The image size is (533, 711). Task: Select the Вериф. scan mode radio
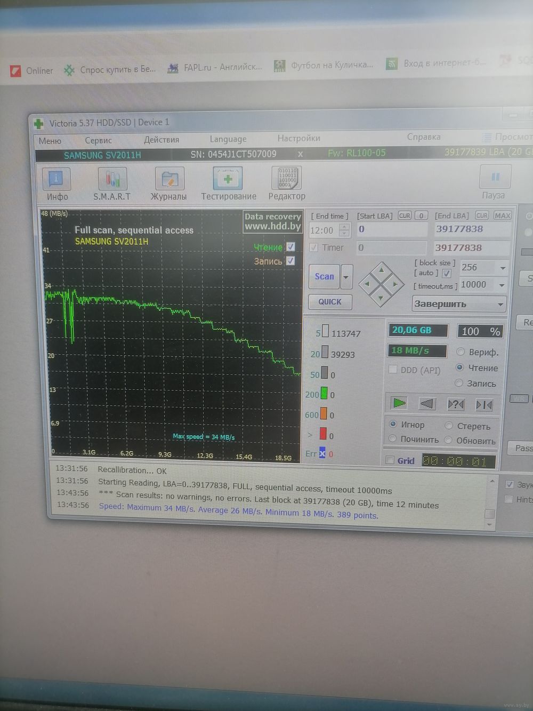tap(461, 351)
